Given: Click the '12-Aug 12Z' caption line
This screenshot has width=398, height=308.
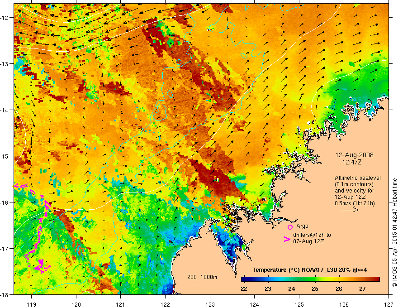Looking at the screenshot, I should (x=350, y=197).
